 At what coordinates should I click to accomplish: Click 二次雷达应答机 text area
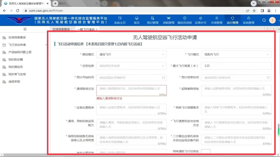coord(236,140)
